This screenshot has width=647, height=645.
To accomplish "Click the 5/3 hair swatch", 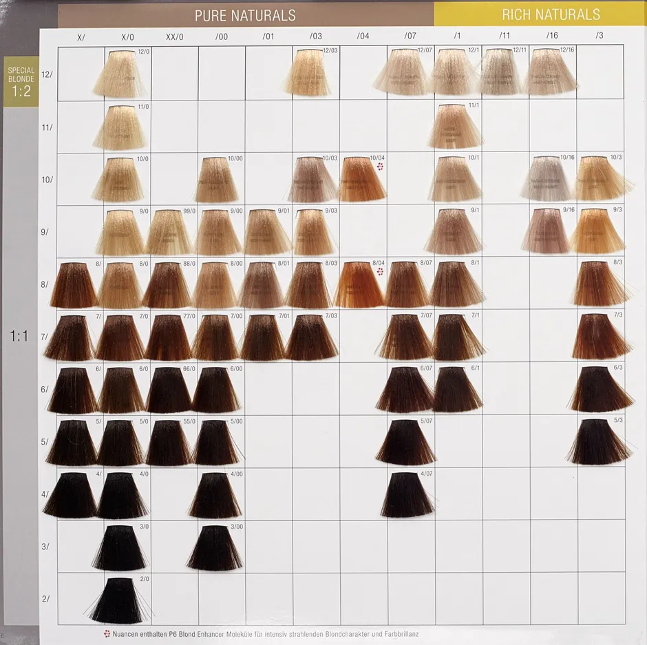I will pos(599,441).
